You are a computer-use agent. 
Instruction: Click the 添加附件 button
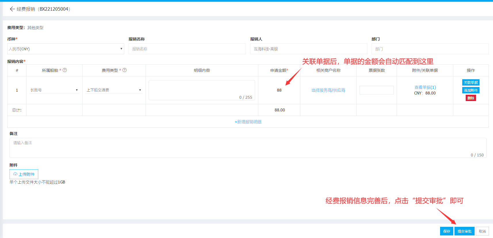point(471,90)
